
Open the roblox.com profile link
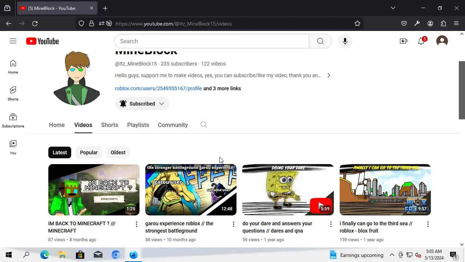[158, 88]
